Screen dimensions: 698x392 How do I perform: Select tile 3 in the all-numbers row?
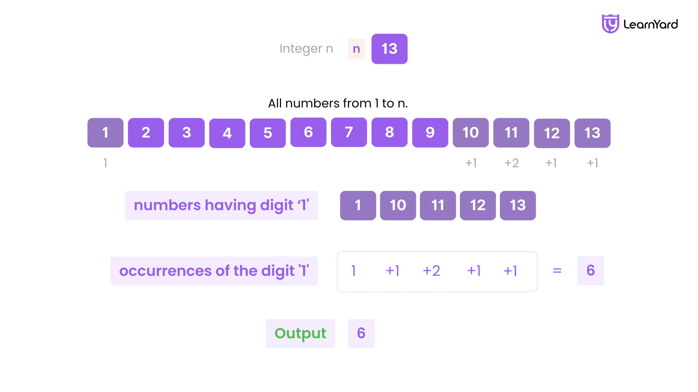tap(186, 133)
